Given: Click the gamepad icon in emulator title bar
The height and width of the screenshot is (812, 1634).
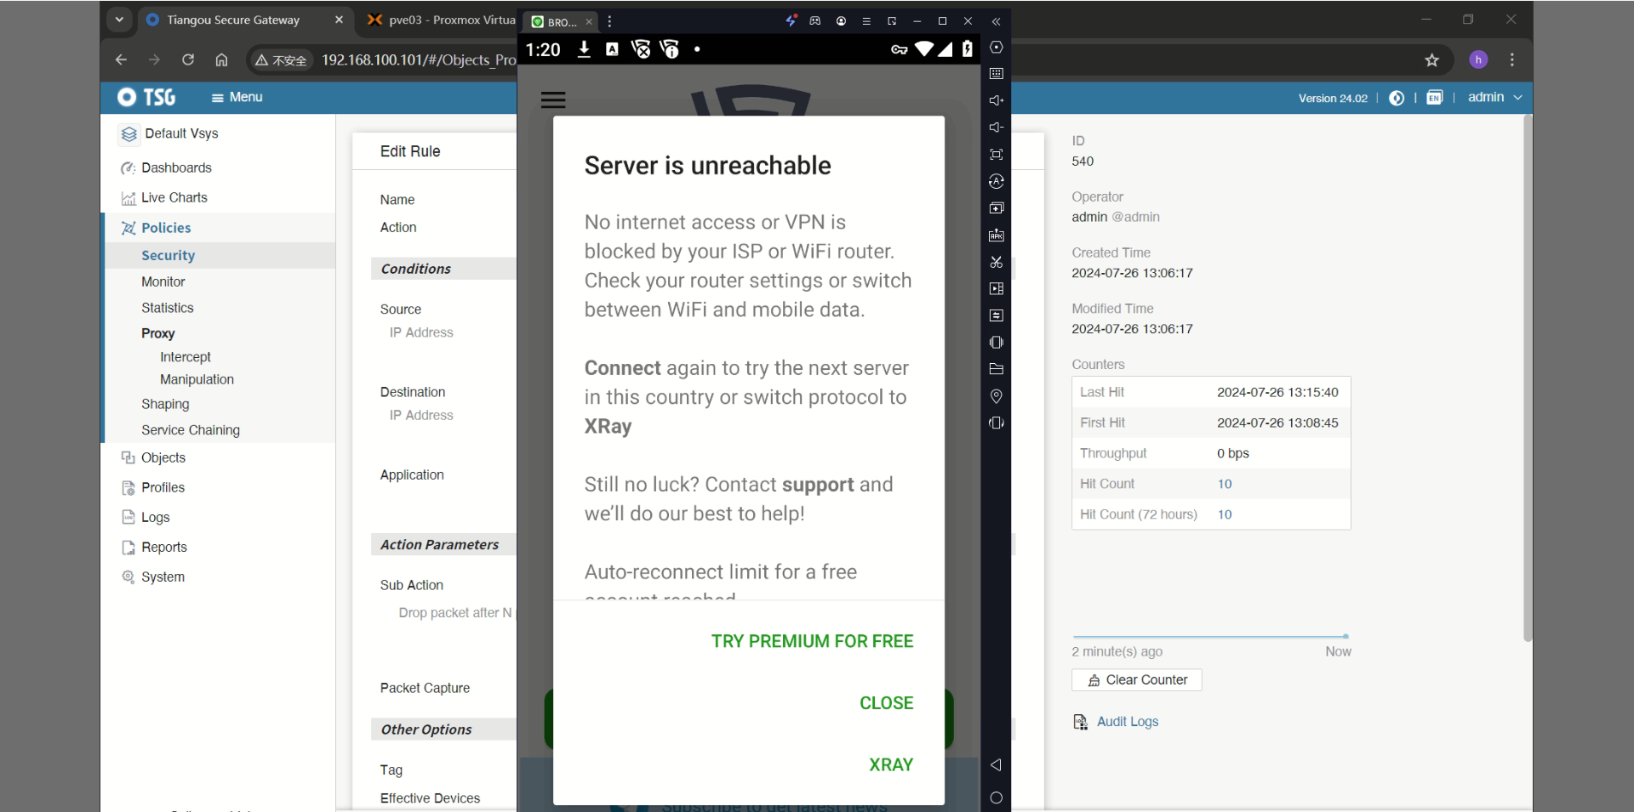Looking at the screenshot, I should [x=815, y=21].
